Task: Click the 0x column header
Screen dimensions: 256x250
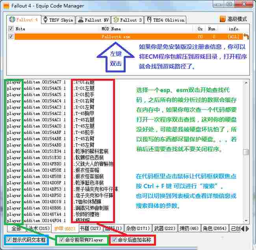Action: click(200, 29)
